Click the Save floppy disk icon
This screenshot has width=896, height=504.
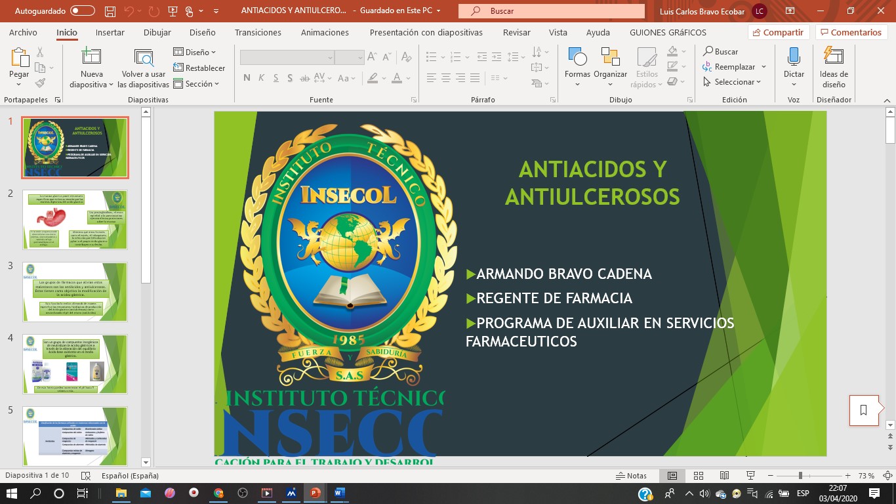(x=110, y=11)
